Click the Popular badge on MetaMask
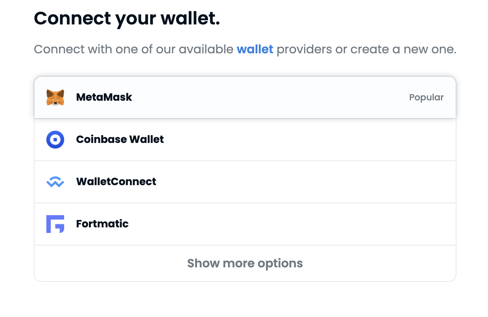488x317 pixels. [x=426, y=97]
